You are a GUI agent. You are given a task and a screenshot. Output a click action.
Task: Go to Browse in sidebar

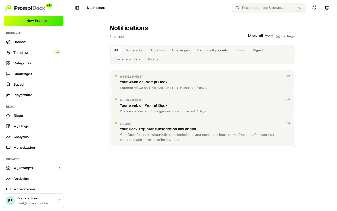click(33, 42)
